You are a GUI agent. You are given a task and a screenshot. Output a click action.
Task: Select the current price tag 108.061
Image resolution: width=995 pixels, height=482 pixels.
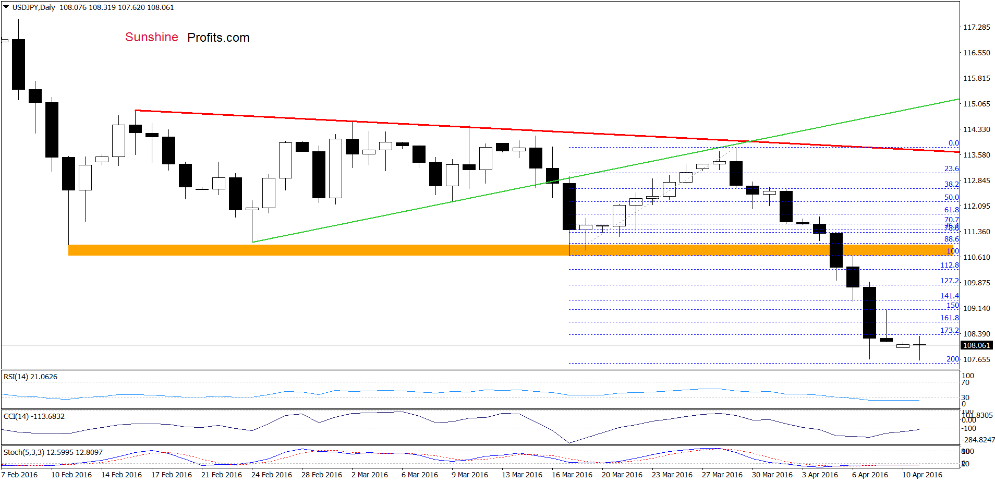[976, 345]
